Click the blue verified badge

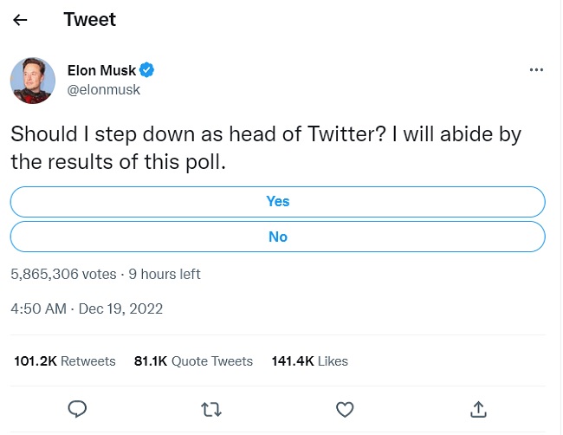(147, 70)
